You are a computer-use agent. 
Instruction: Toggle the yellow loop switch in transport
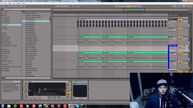(x=128, y=6)
